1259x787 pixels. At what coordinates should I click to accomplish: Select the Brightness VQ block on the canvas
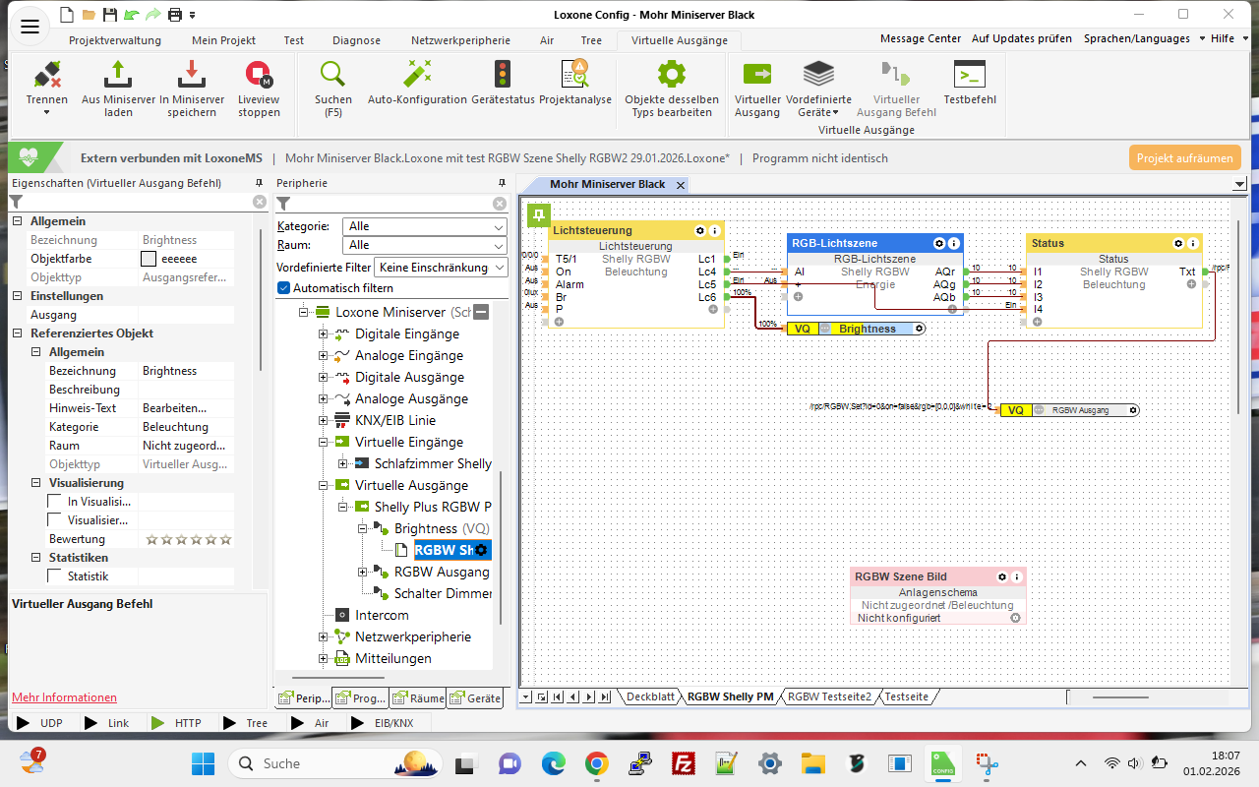pos(856,329)
